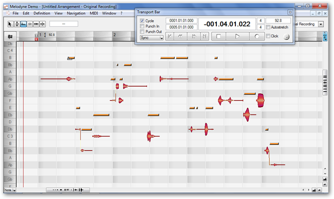Enable the Autostretch checkbox
The height and width of the screenshot is (199, 334).
click(268, 27)
